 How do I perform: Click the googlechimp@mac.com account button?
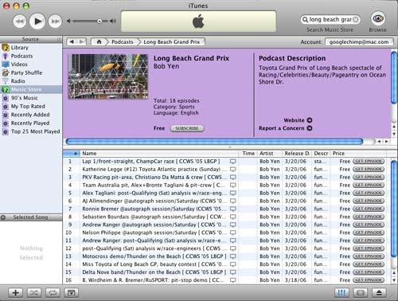[x=359, y=42]
